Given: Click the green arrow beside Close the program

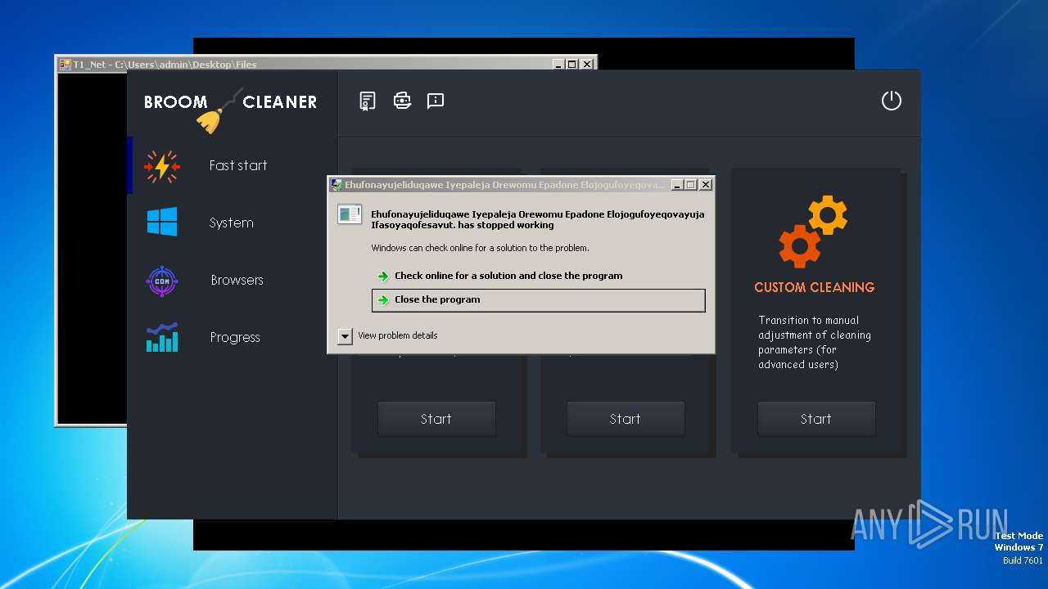Looking at the screenshot, I should coord(382,299).
